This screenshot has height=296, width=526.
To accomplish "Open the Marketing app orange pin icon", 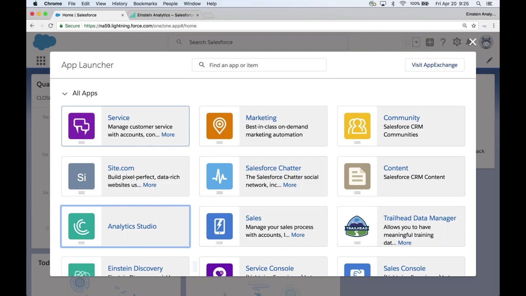I will coord(219,126).
